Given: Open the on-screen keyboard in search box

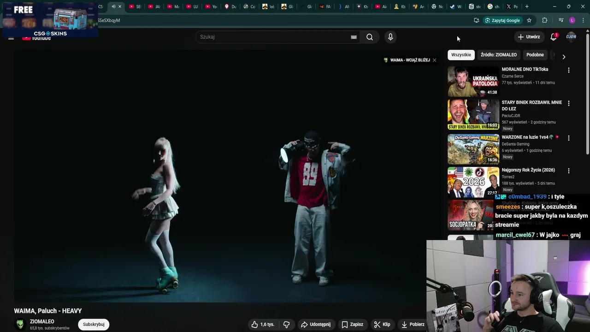Looking at the screenshot, I should tap(354, 37).
